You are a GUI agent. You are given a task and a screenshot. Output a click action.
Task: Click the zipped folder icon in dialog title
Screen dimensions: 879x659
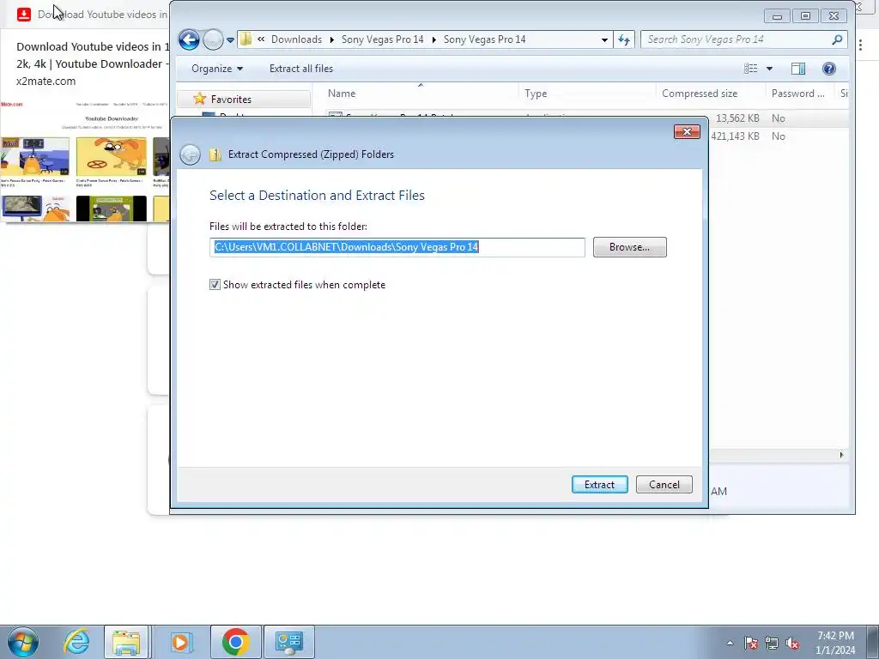[215, 154]
